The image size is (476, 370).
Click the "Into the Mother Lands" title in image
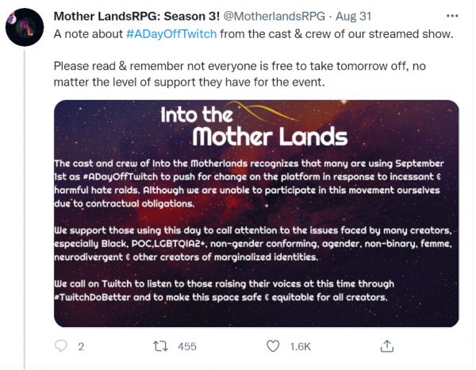[x=253, y=125]
